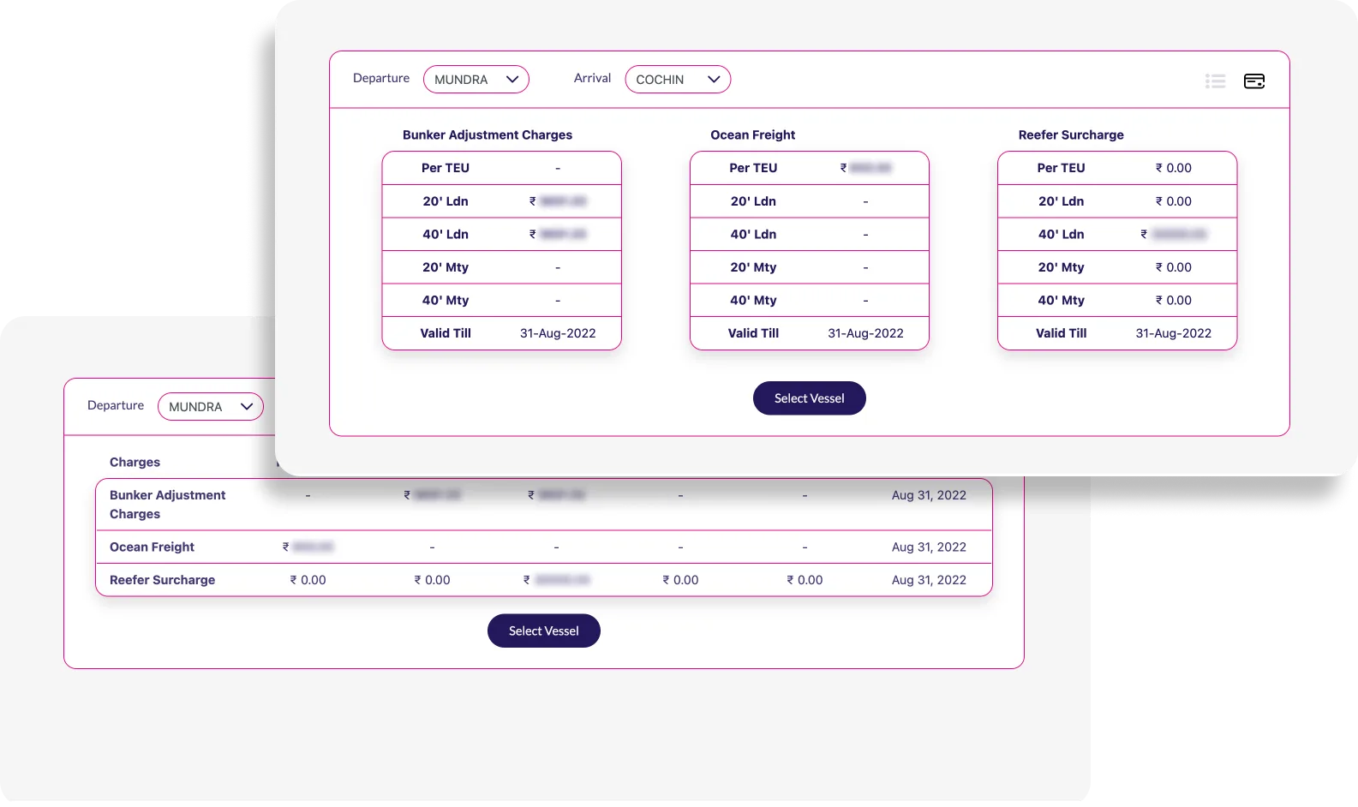Image resolution: width=1358 pixels, height=807 pixels.
Task: Switch to list view icon
Action: [x=1215, y=81]
